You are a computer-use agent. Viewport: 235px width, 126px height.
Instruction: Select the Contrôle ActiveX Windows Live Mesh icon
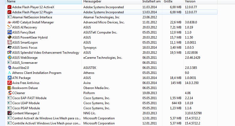(10, 123)
